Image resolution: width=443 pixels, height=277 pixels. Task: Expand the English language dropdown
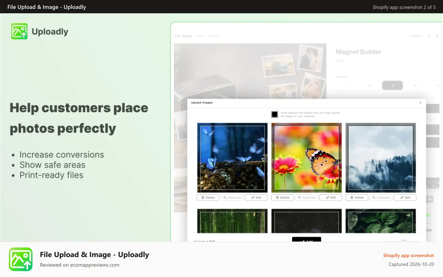(x=416, y=36)
